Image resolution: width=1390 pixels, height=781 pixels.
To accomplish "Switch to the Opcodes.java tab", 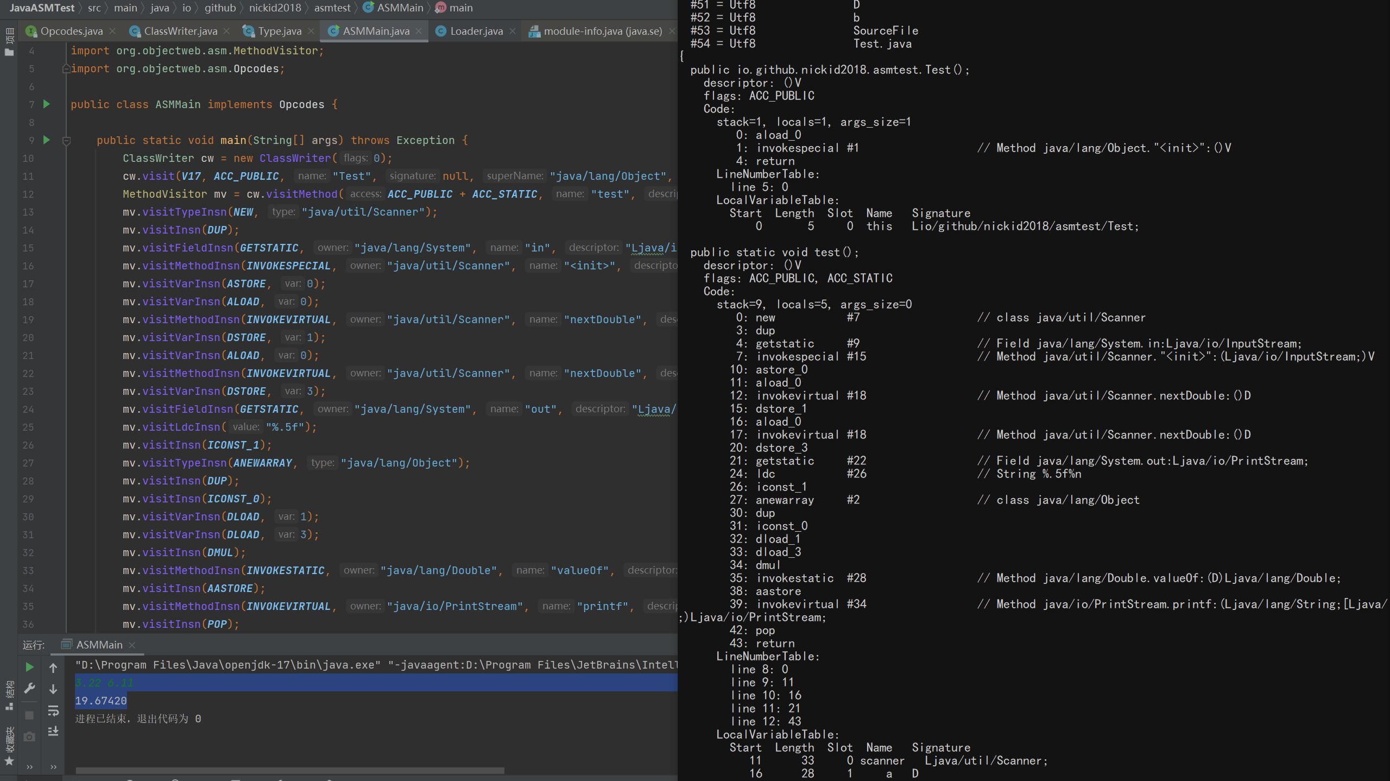I will (x=71, y=31).
